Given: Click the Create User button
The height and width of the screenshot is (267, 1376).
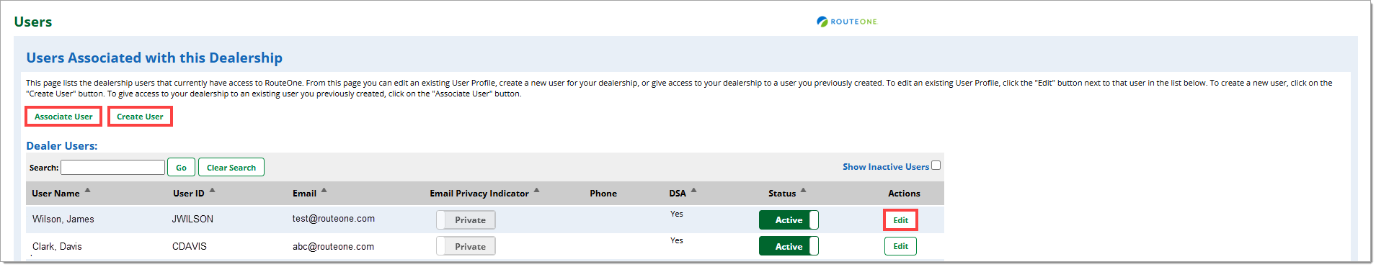Looking at the screenshot, I should [140, 117].
